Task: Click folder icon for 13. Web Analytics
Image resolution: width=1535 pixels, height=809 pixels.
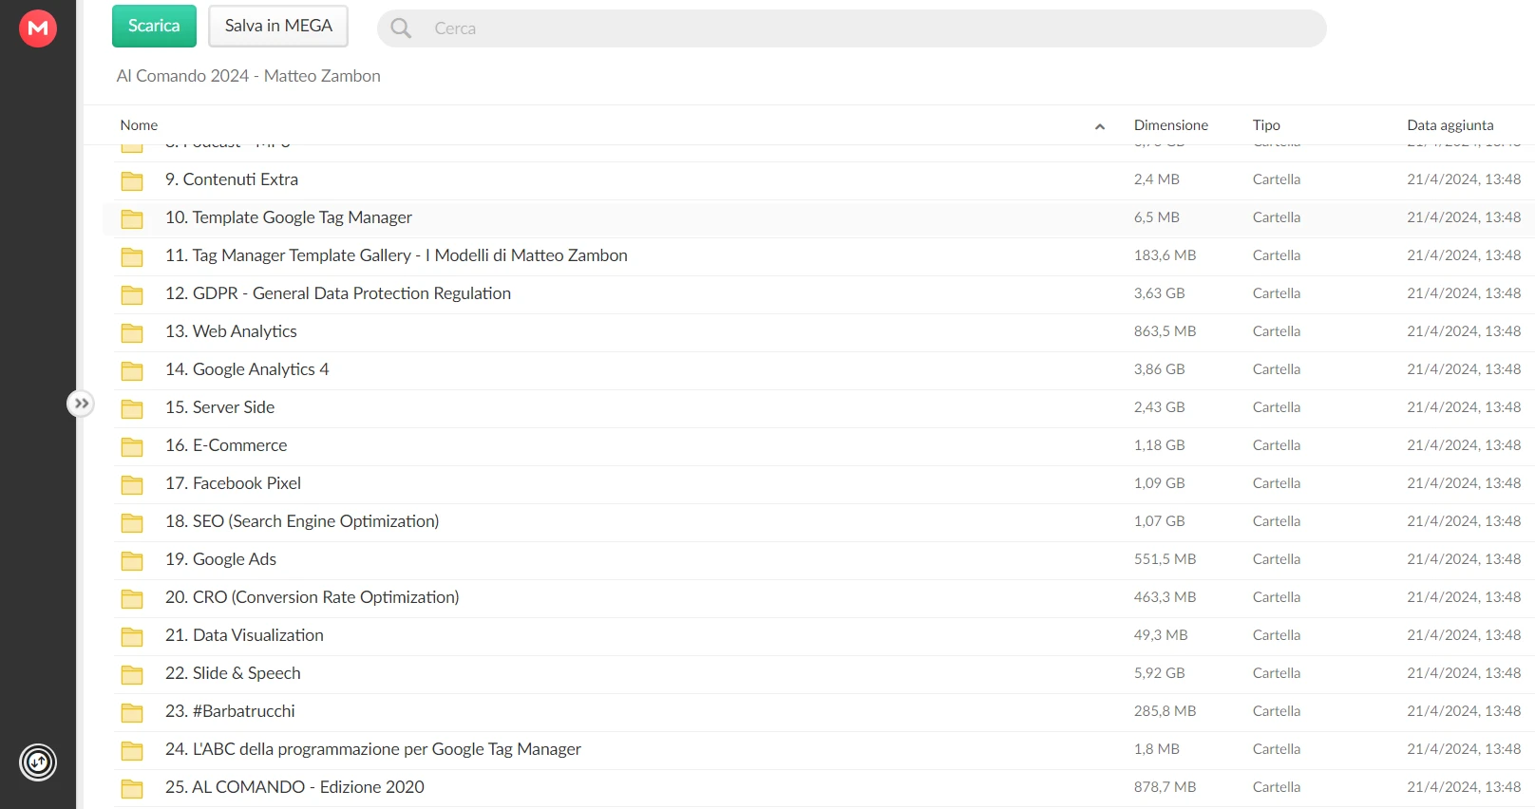Action: pos(132,332)
